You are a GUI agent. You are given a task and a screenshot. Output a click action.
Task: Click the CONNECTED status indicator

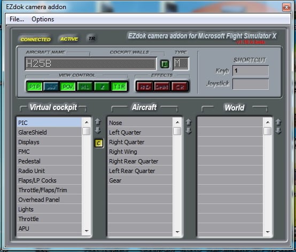coord(35,39)
